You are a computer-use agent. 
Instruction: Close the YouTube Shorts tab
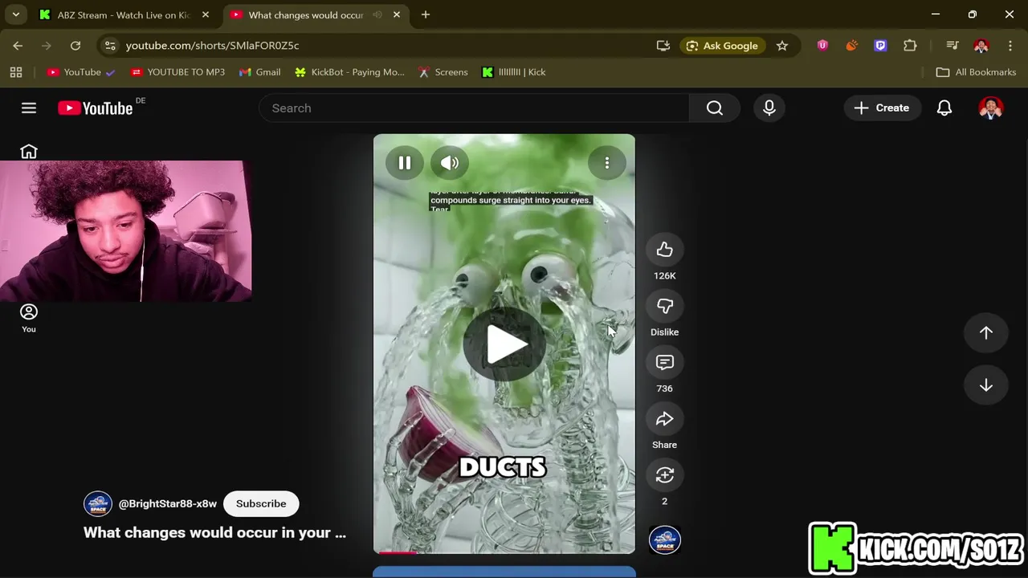tap(396, 14)
